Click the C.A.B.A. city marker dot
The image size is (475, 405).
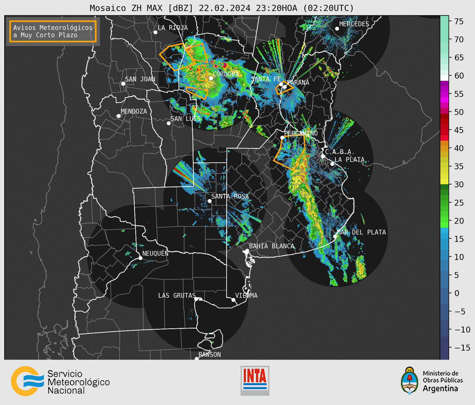tap(323, 156)
